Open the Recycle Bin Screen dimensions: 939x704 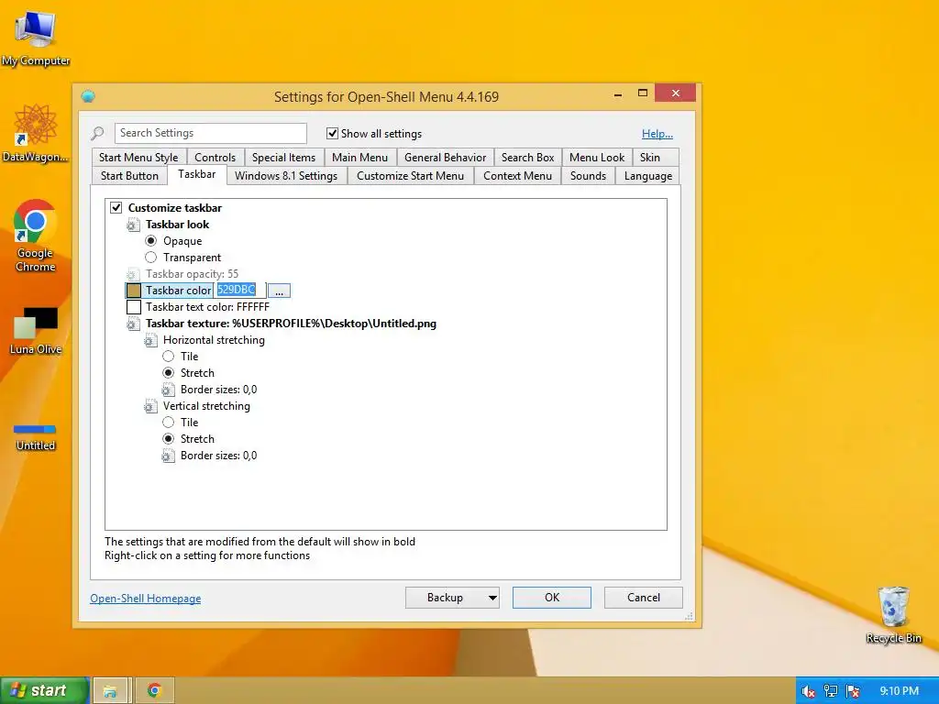pyautogui.click(x=893, y=614)
